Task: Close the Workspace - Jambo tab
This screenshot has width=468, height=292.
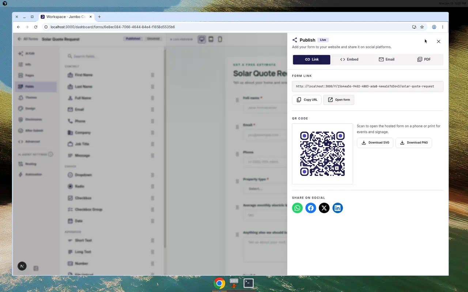Action: 90,17
